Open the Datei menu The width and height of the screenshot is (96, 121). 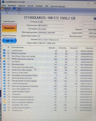tap(4, 6)
